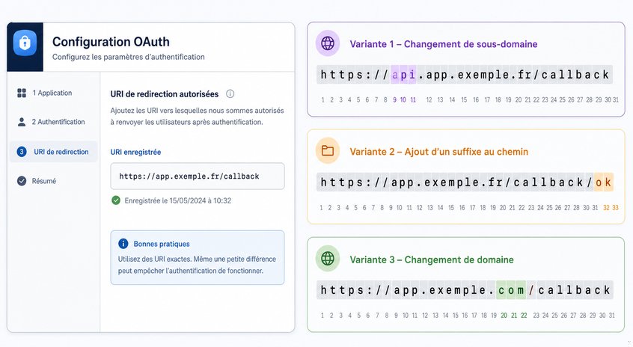Click the highlighted 'api' segment in Variante 1 URL
633x347 pixels.
coord(403,75)
